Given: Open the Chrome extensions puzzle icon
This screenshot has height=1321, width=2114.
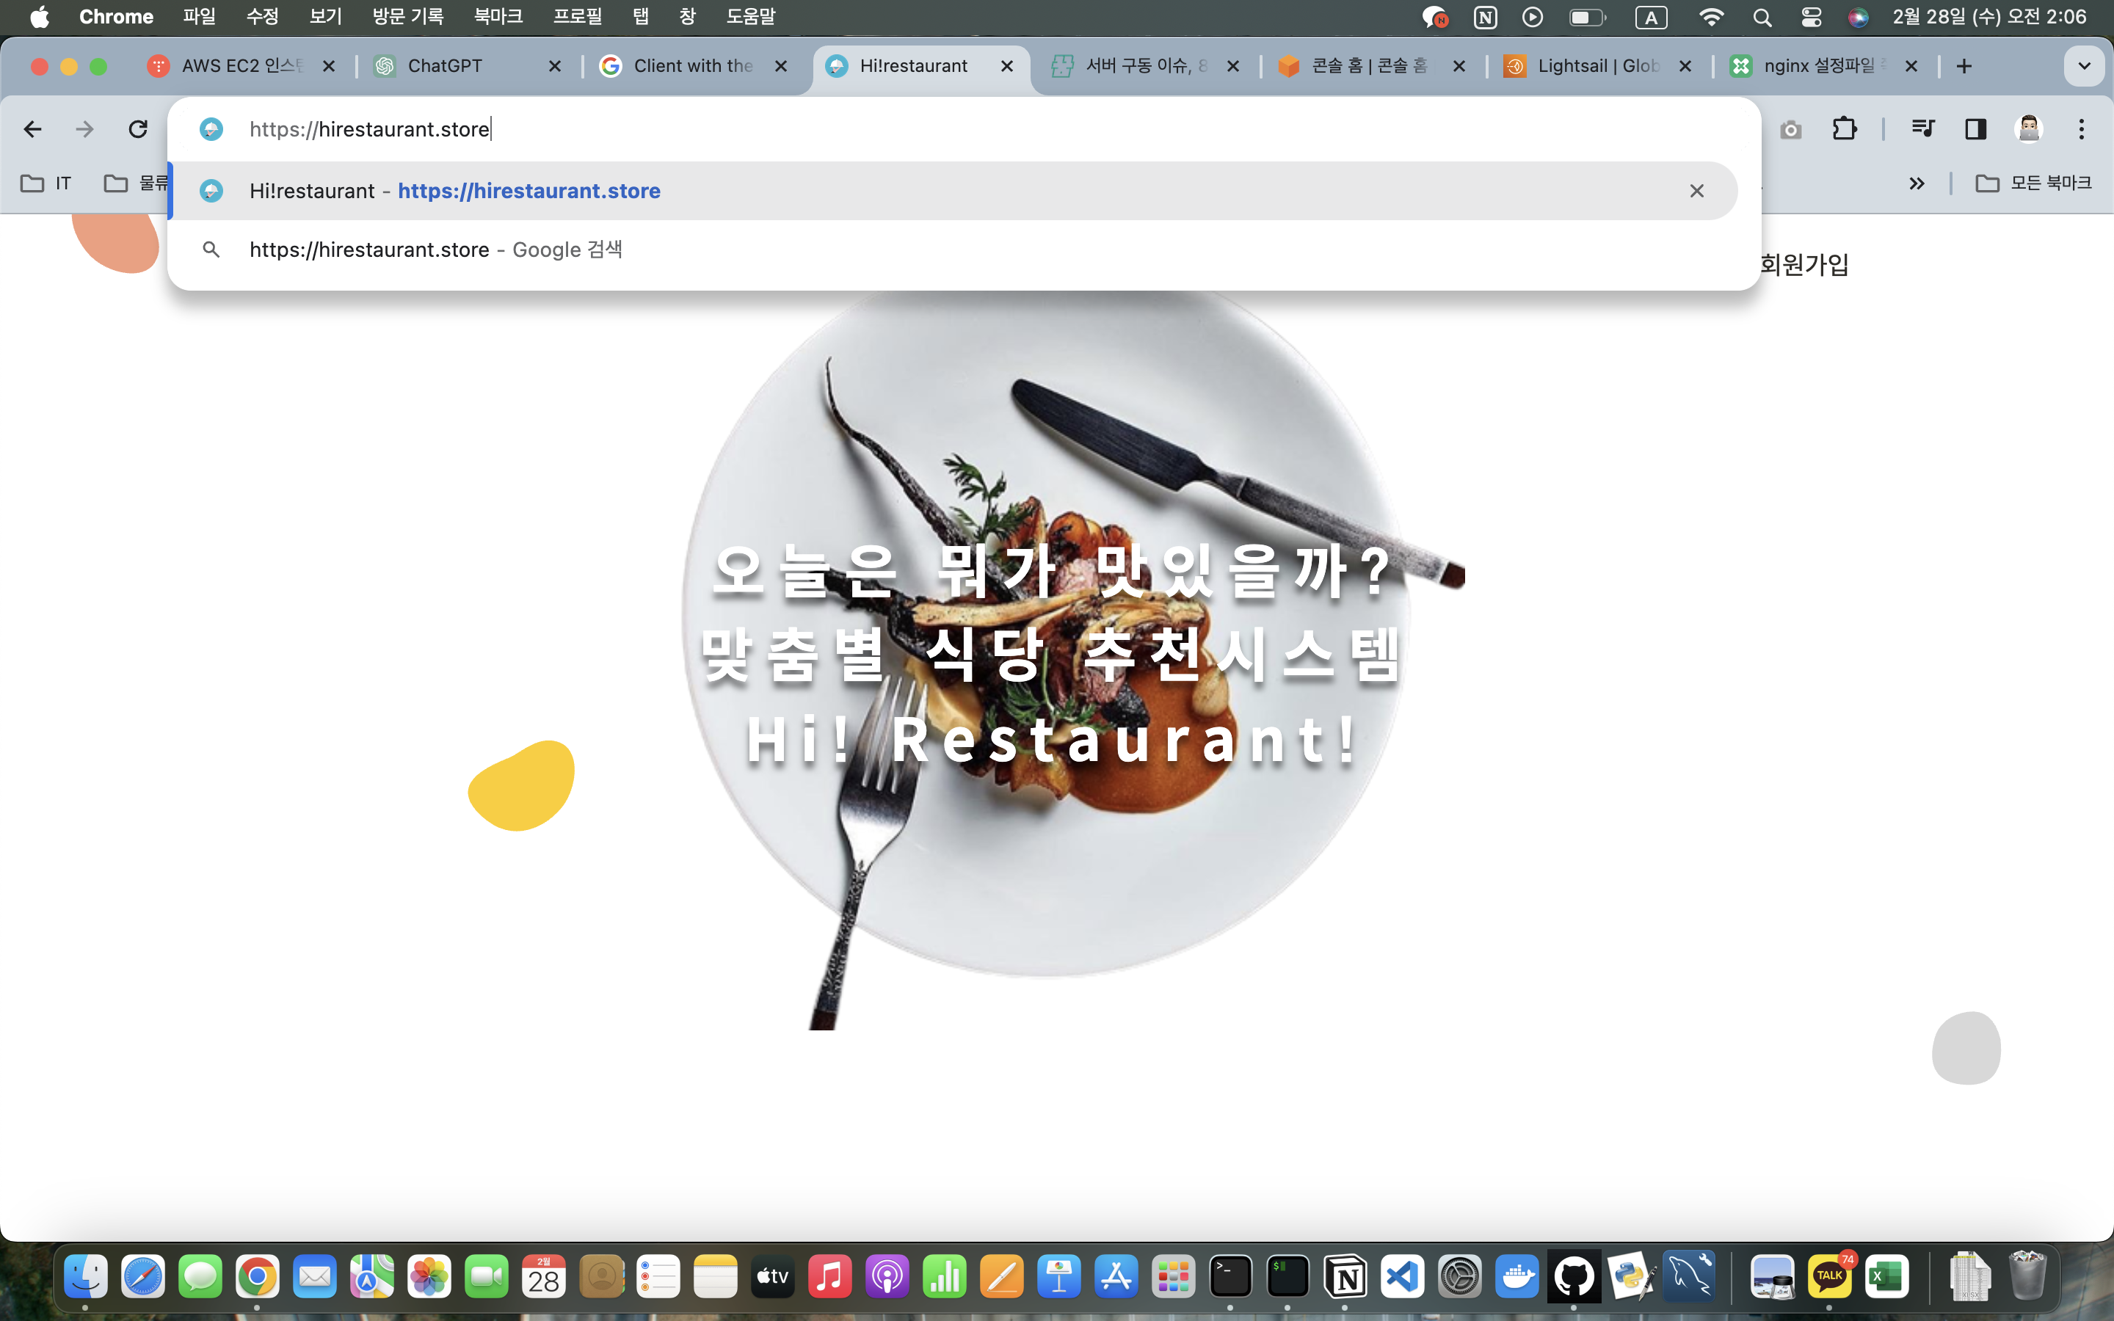Looking at the screenshot, I should 1844,129.
